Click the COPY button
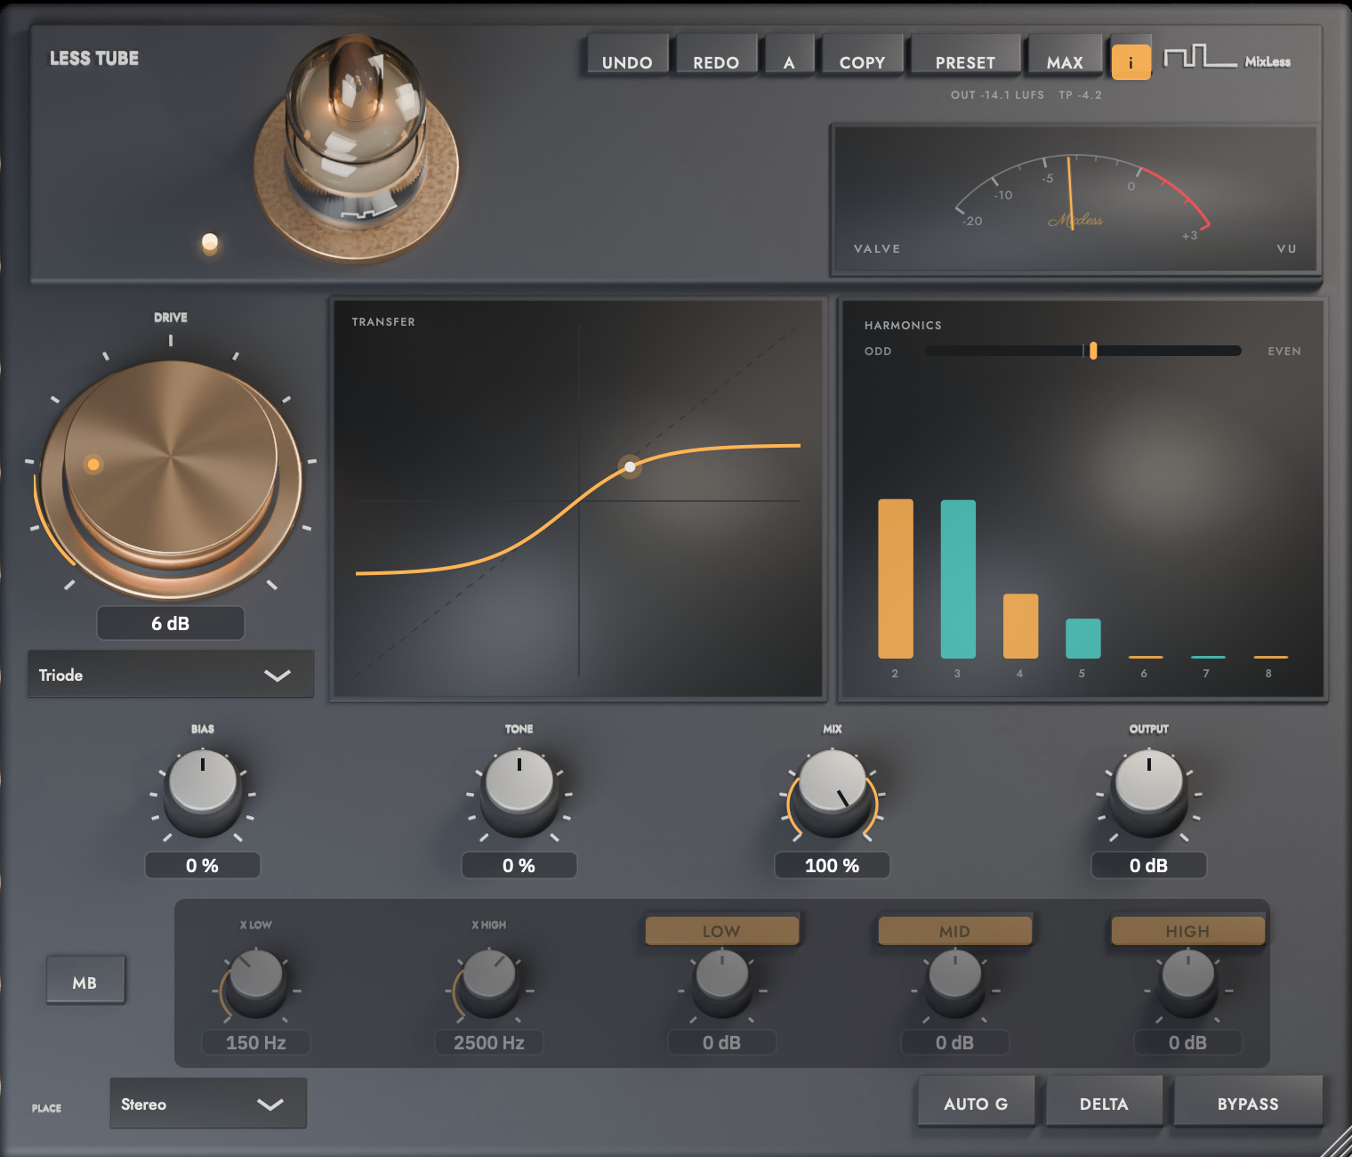The height and width of the screenshot is (1157, 1352). tap(862, 56)
